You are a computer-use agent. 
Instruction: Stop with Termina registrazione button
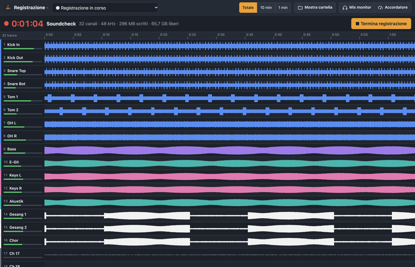381,24
